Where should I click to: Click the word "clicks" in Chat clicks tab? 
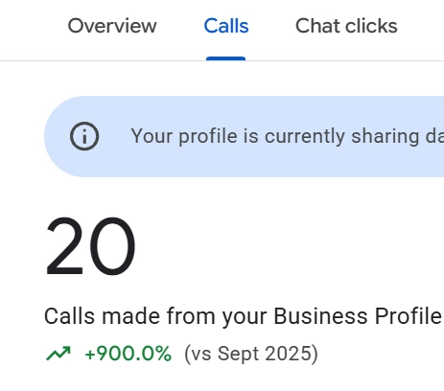point(371,26)
